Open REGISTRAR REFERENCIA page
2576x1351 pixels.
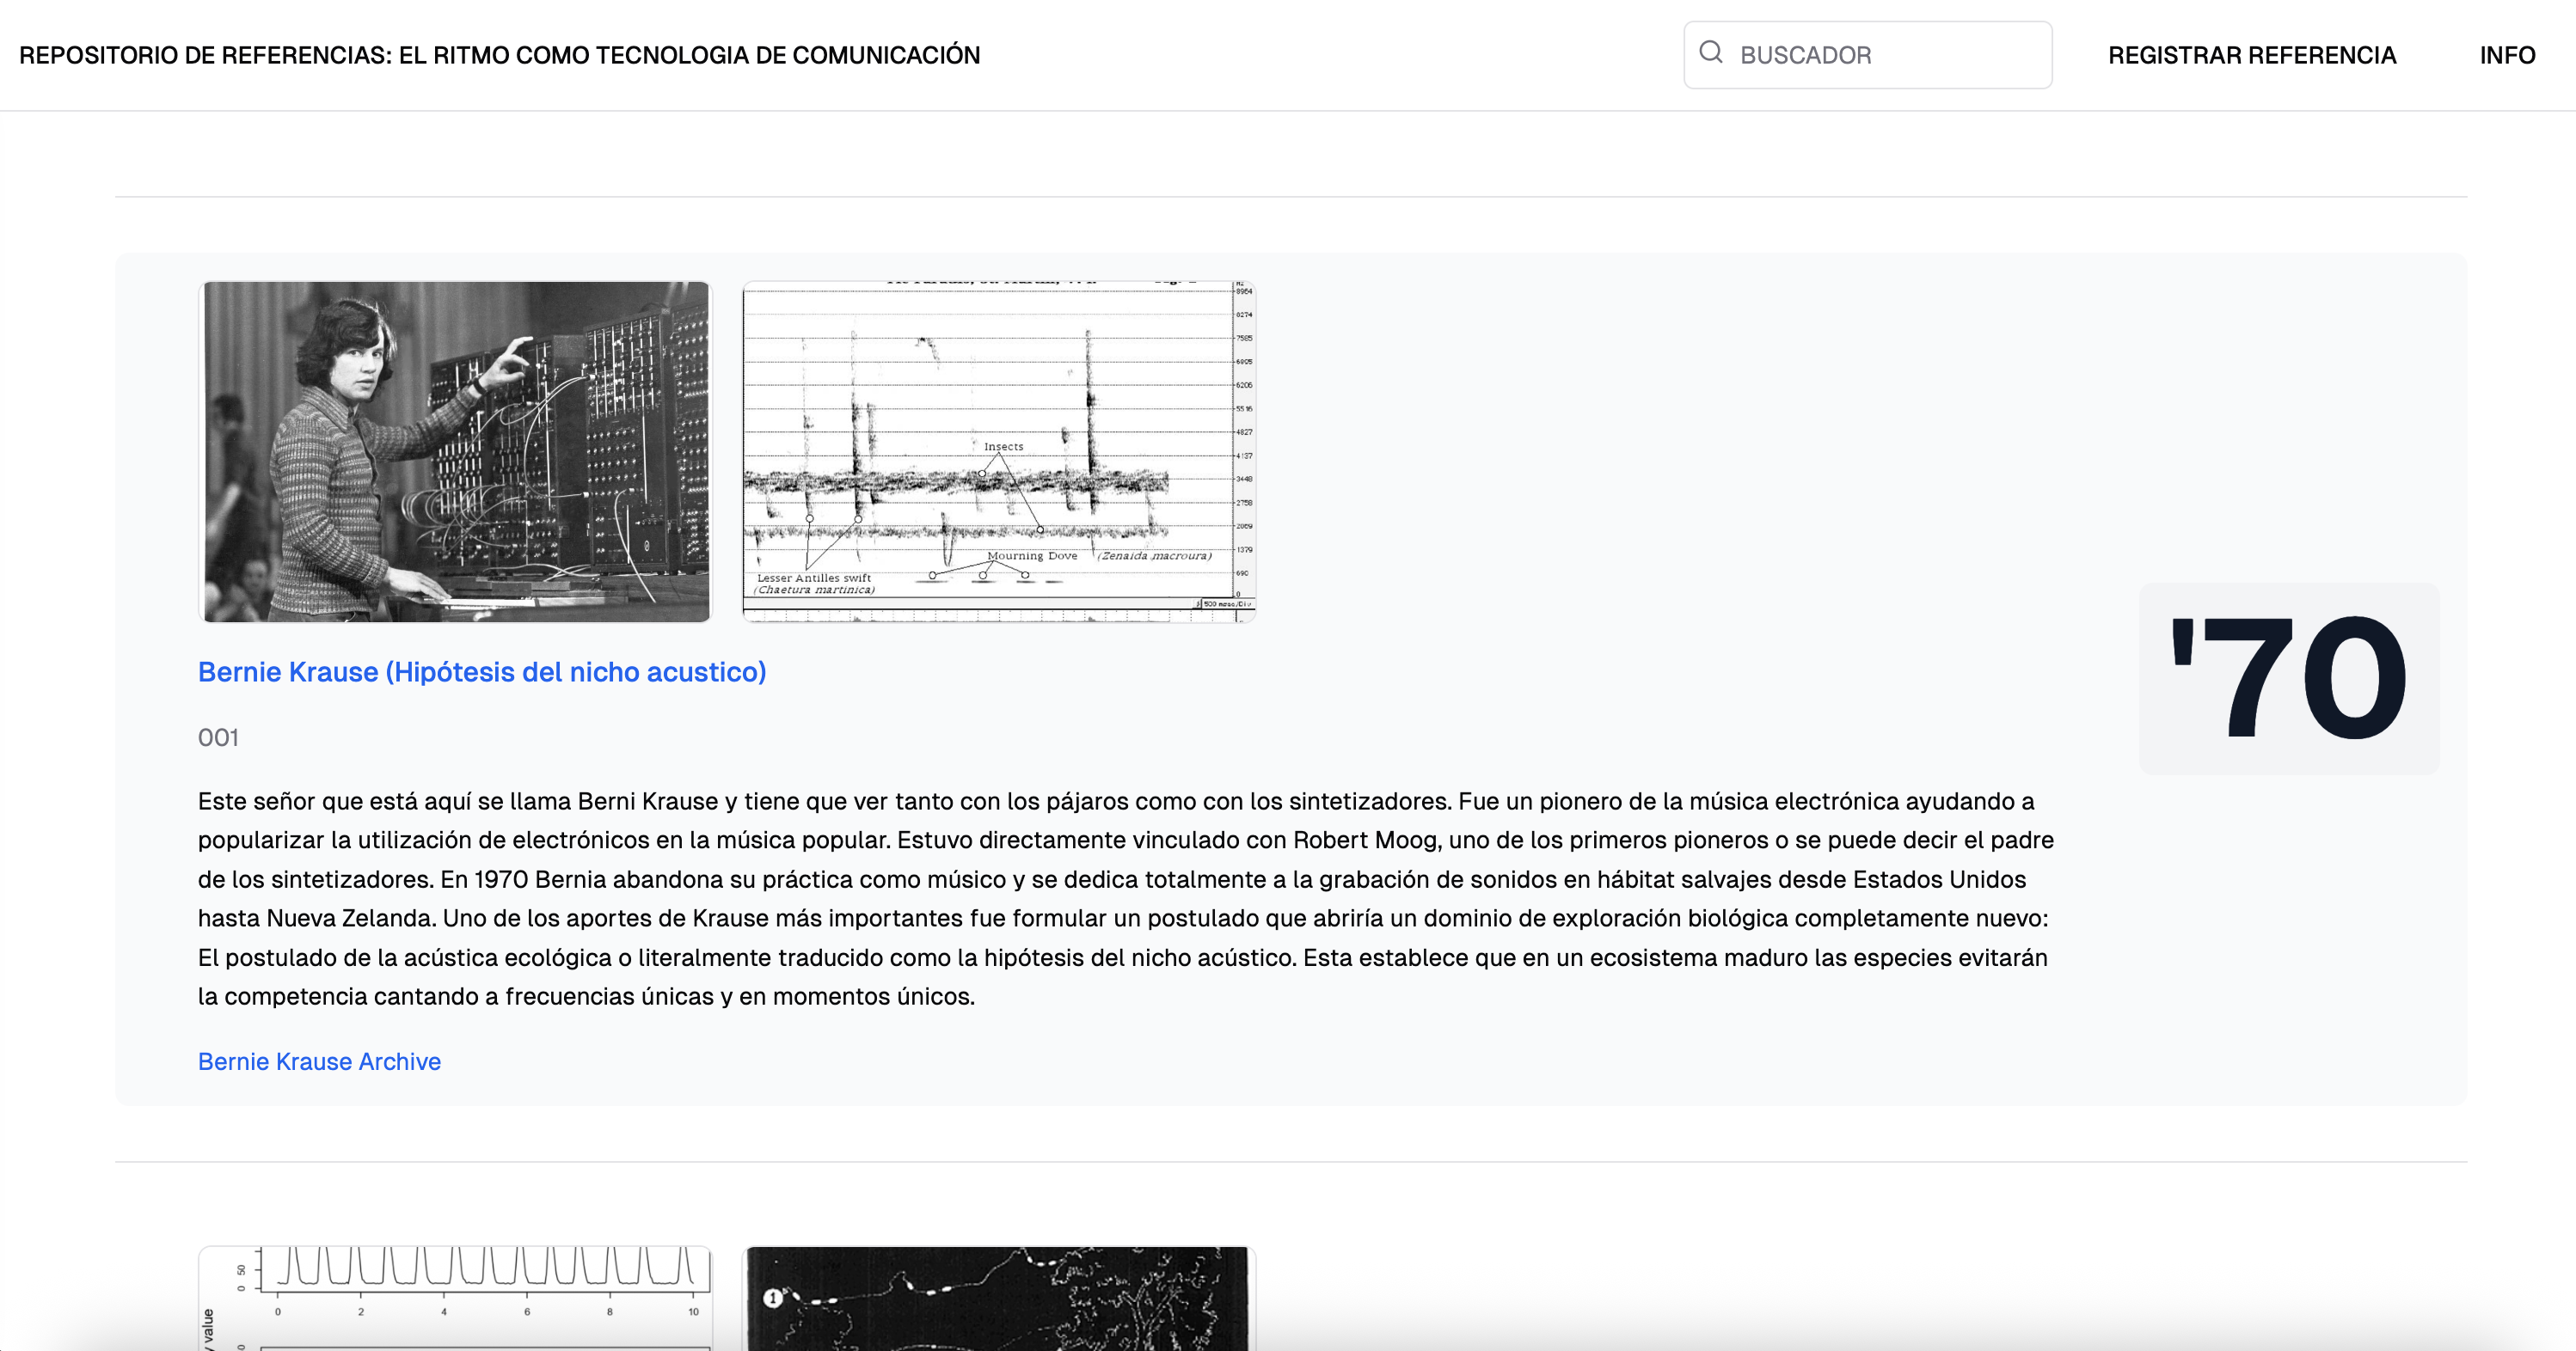click(x=2251, y=55)
